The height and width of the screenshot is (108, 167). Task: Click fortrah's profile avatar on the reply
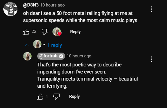tap(27, 56)
